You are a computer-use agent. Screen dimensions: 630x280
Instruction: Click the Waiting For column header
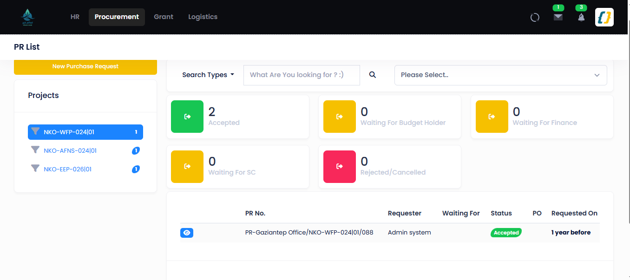(461, 213)
